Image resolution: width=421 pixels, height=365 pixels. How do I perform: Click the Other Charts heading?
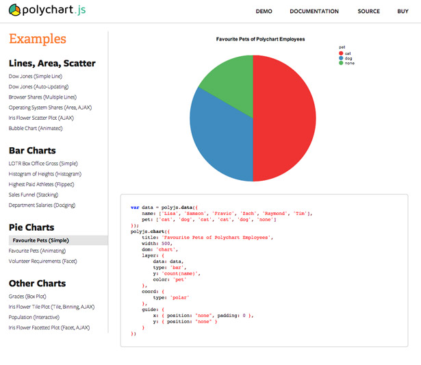click(38, 284)
